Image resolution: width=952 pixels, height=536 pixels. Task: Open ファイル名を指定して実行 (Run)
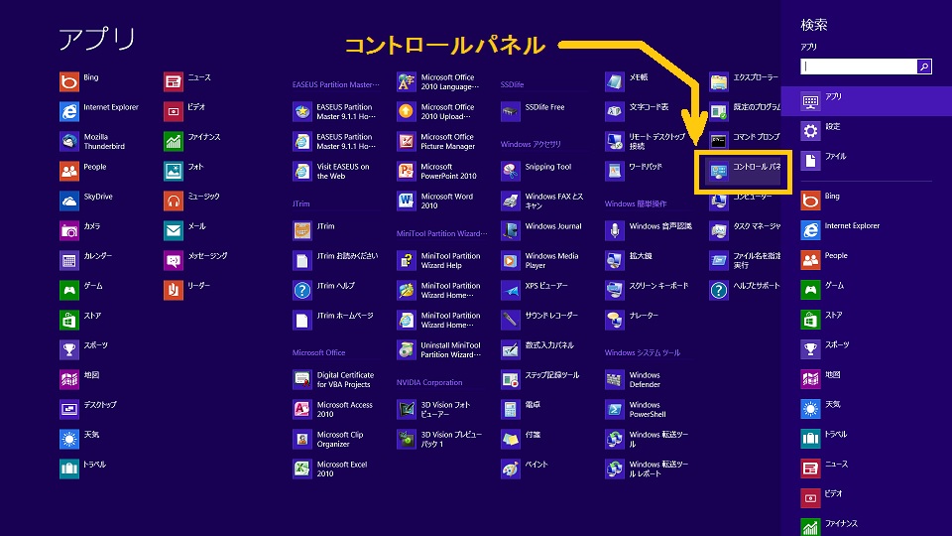[745, 260]
